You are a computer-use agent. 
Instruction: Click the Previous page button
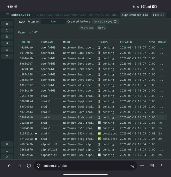point(87,28)
